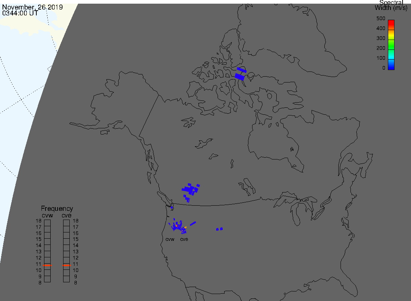
Task: Click the blue streak northeast of the cve radar
Action: coord(193,223)
